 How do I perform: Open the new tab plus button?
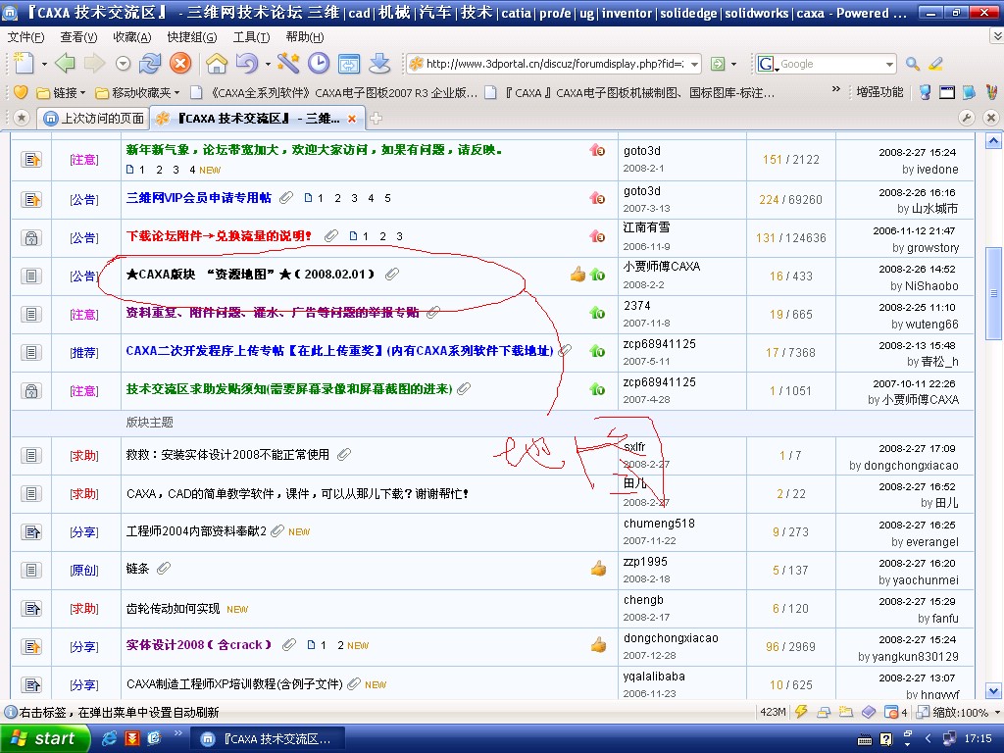point(376,119)
